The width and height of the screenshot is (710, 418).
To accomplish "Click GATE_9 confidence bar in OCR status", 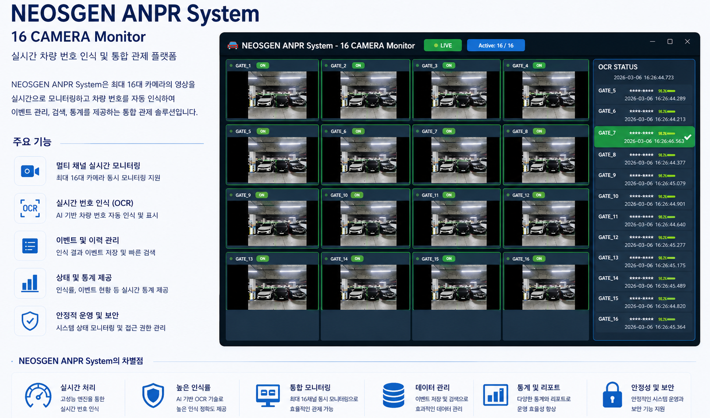I will click(x=671, y=176).
